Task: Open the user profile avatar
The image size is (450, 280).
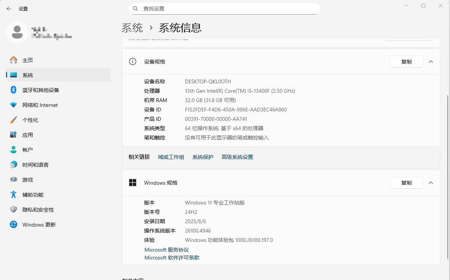Action: pos(17,32)
